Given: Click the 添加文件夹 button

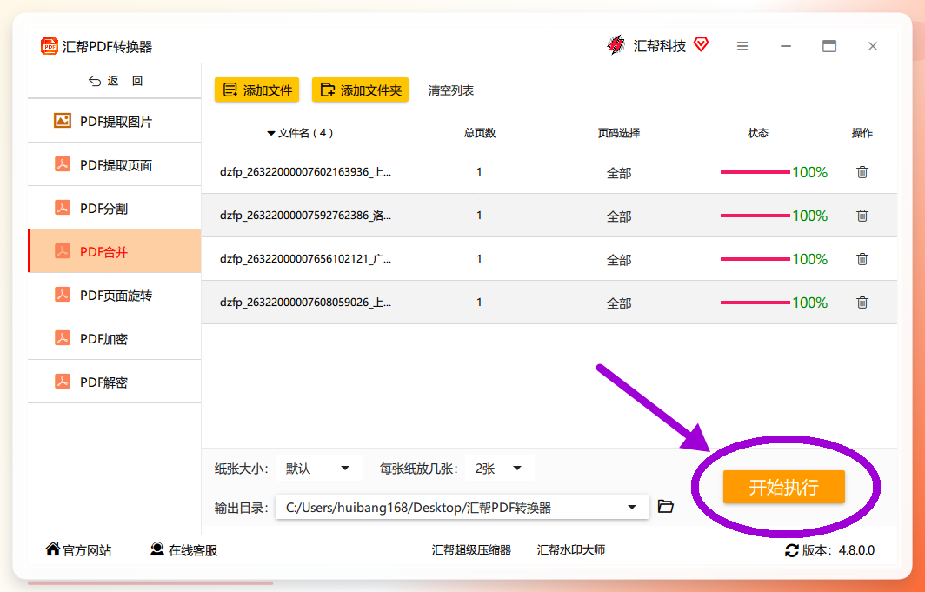Looking at the screenshot, I should coord(360,90).
